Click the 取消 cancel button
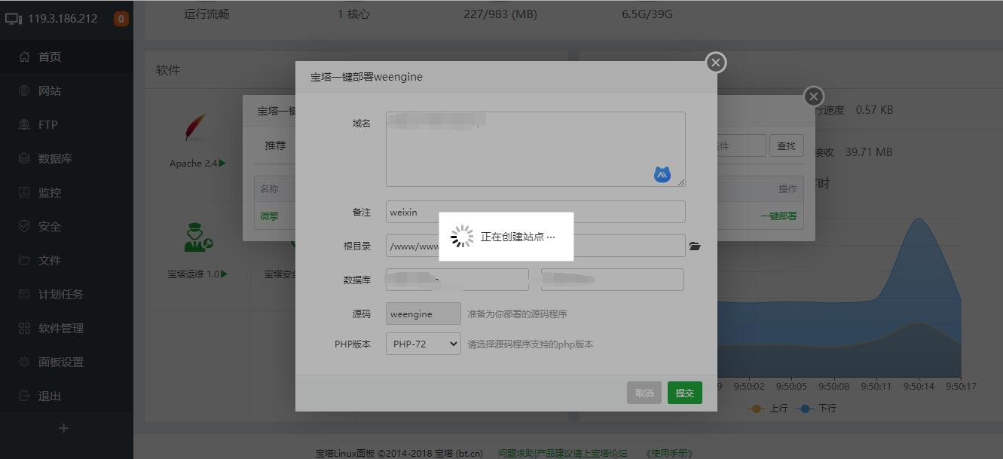 tap(644, 393)
